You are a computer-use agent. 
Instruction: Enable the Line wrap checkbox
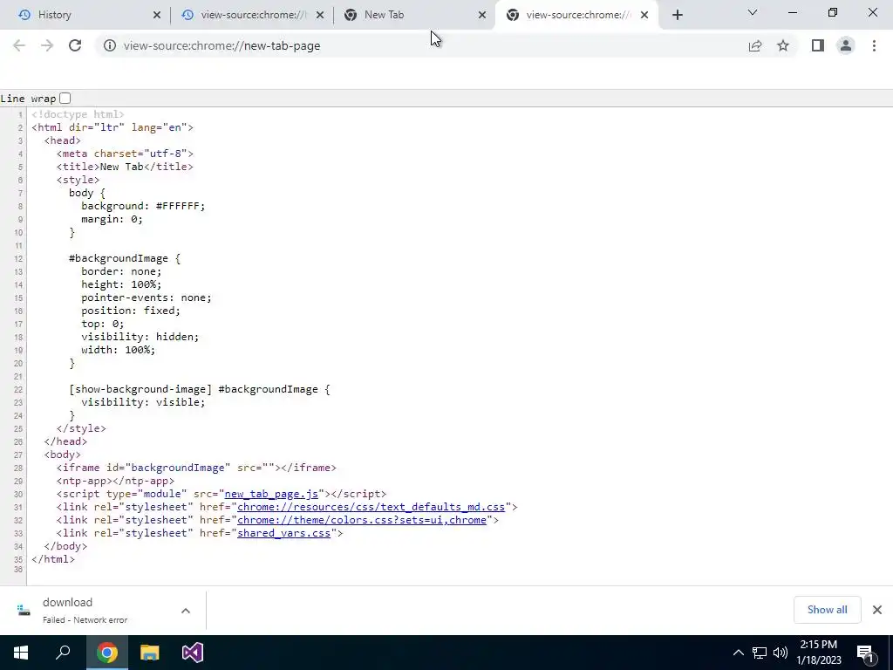65,99
